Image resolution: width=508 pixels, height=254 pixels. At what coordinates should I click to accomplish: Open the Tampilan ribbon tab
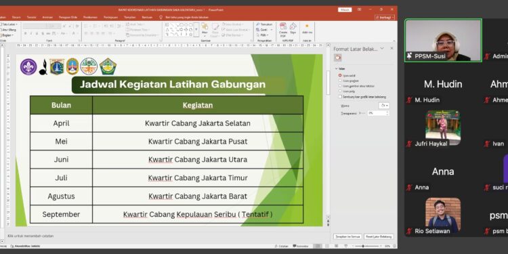coord(130,17)
